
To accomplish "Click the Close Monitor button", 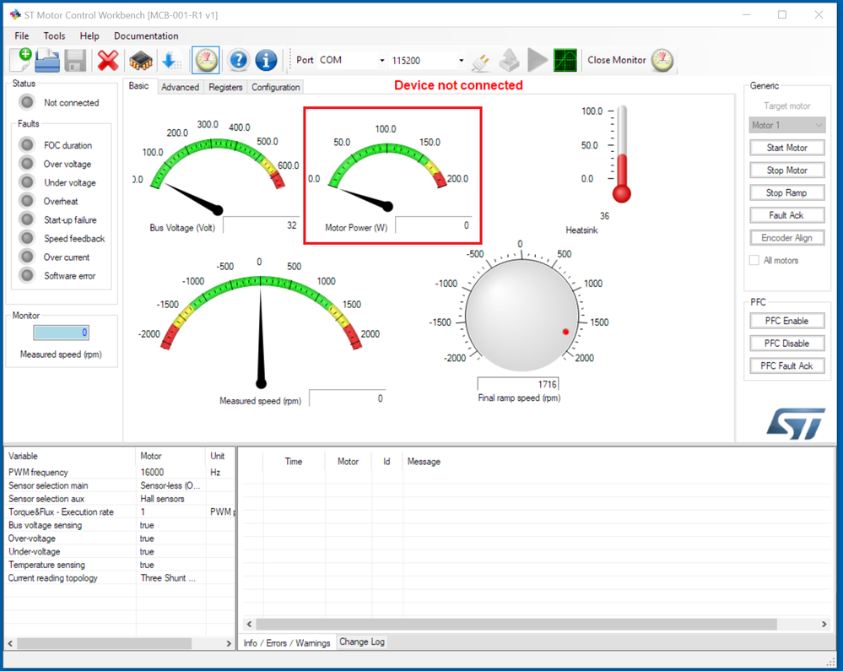I will point(630,60).
